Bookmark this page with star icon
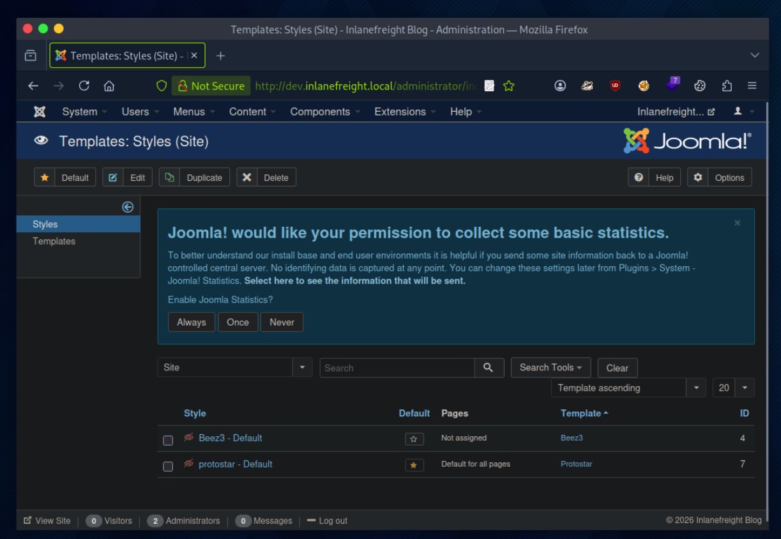The width and height of the screenshot is (781, 539). (x=509, y=86)
